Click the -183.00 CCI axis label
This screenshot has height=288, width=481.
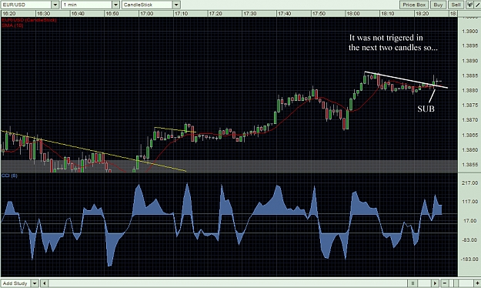coord(469,260)
